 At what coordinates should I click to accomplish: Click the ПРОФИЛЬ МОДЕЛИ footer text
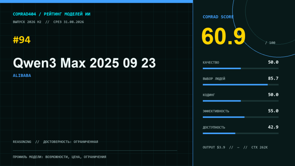point(60,157)
